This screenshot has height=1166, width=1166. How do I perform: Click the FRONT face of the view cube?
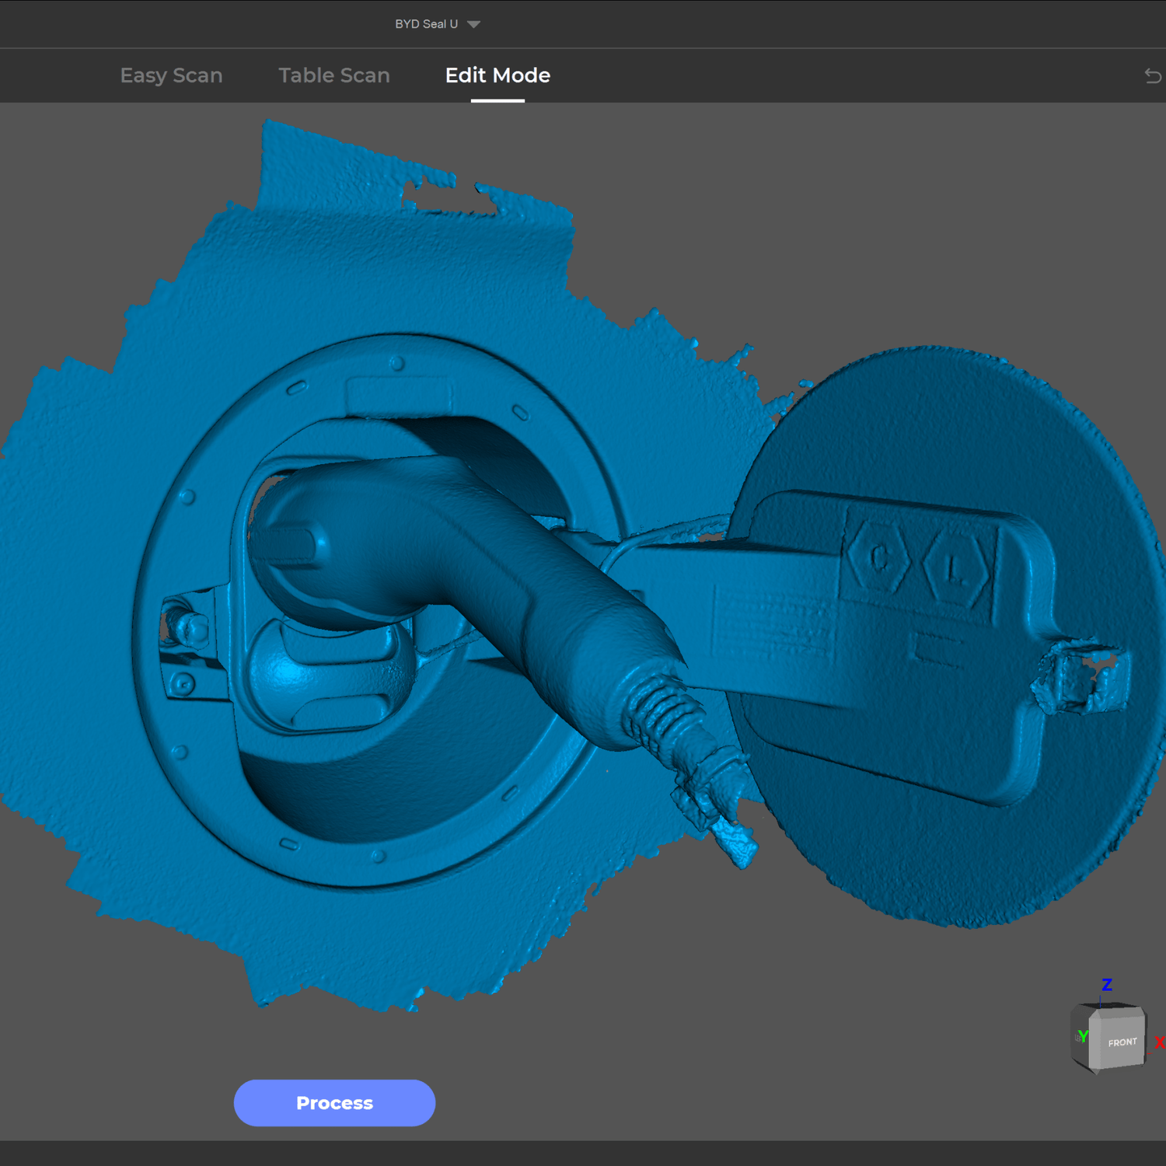click(1122, 1042)
